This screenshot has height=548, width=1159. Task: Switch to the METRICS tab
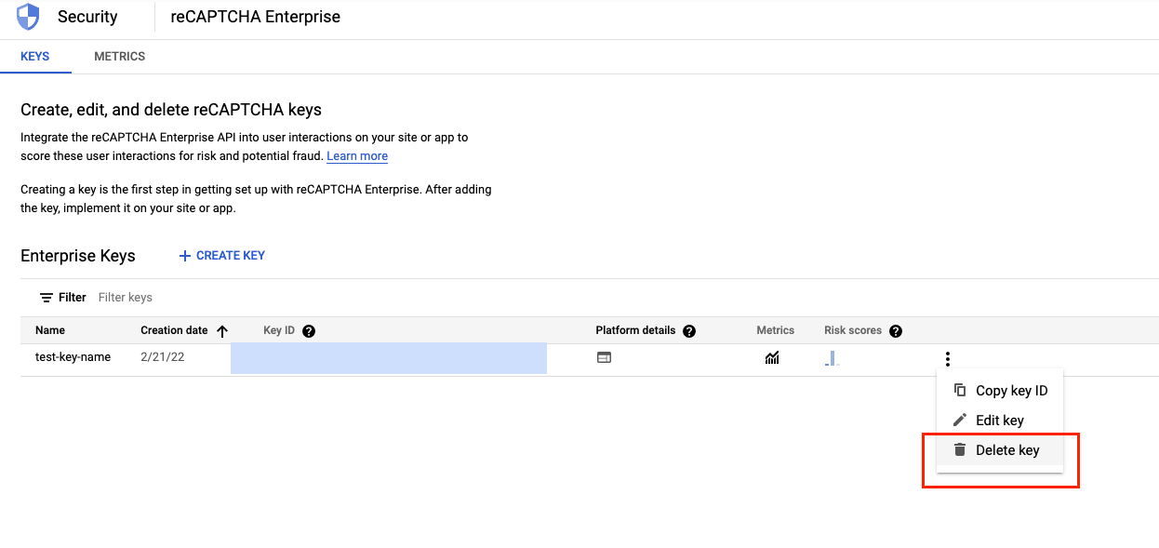click(x=119, y=56)
